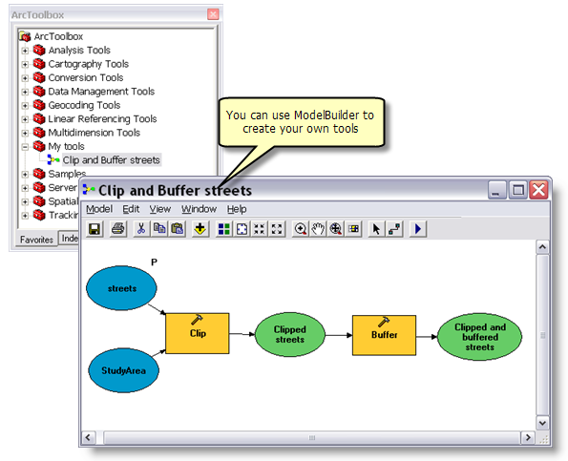This screenshot has height=461, width=568.
Task: Select the Linear Referencing Tools label
Action: (x=102, y=118)
